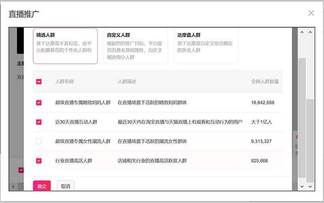The width and height of the screenshot is (324, 203).
Task: Toggle the dimmed checkbox behind the dialog
Action: pos(21,170)
